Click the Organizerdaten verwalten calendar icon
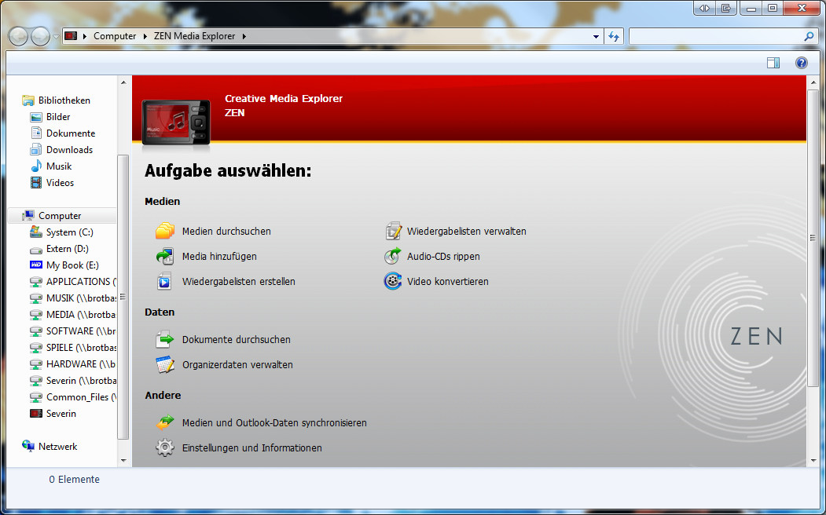Viewport: 826px width, 515px height. [x=165, y=364]
